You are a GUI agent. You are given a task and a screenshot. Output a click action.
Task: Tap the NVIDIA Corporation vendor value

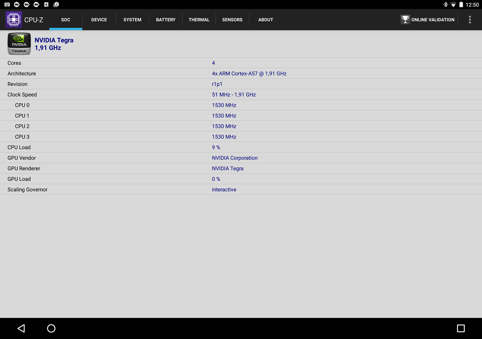235,158
